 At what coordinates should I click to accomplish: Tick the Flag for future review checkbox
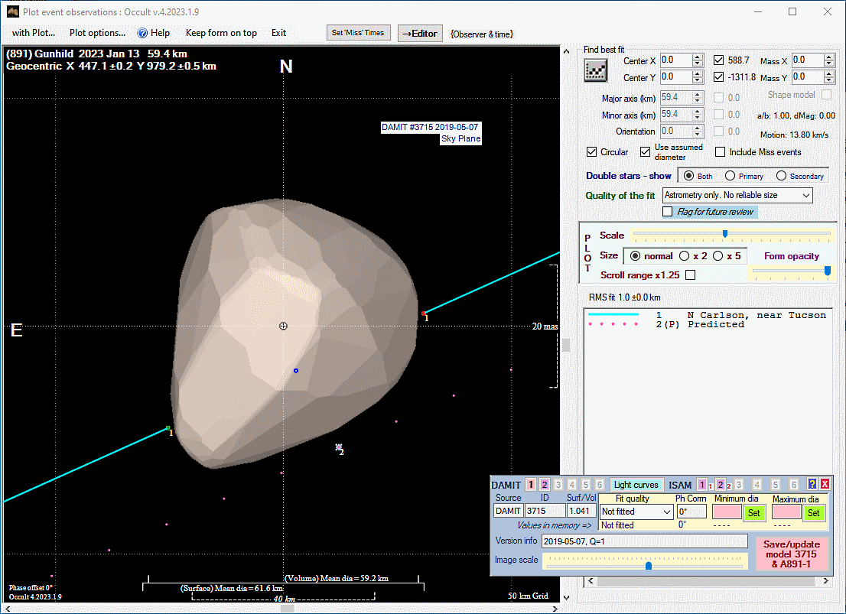[x=668, y=212]
